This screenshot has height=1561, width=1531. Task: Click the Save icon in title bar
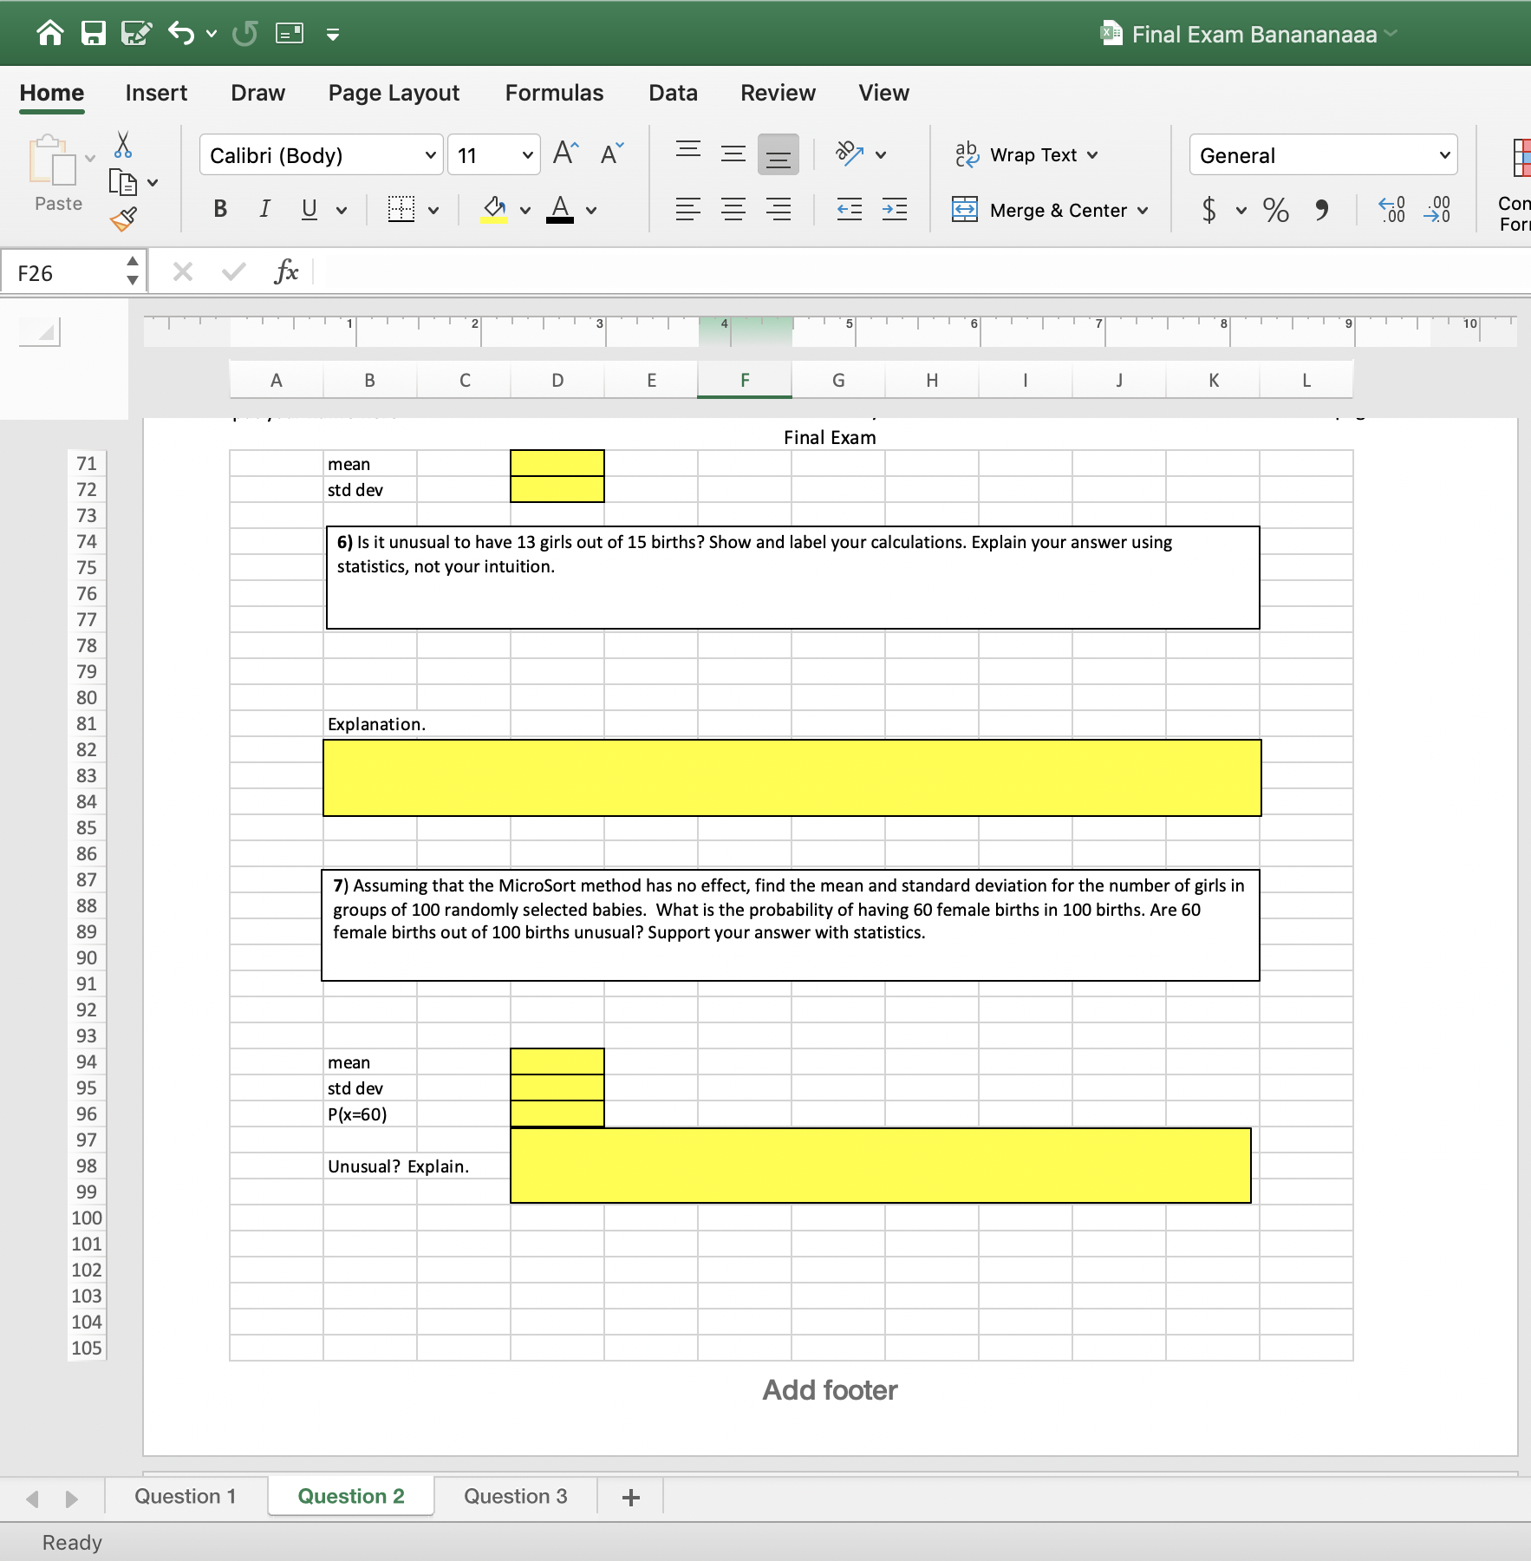pos(93,34)
